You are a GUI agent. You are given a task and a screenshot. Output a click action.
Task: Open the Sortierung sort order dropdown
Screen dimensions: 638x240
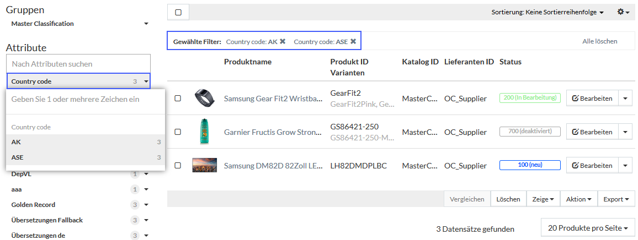(x=547, y=13)
